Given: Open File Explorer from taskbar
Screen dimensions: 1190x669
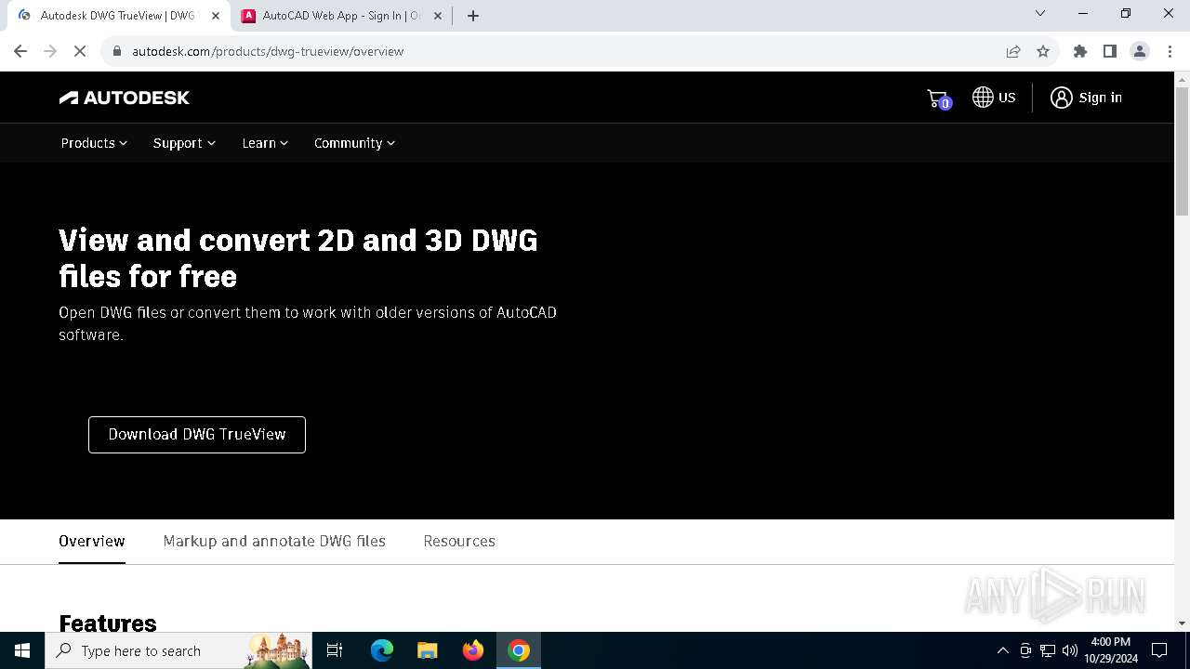Looking at the screenshot, I should tap(428, 650).
